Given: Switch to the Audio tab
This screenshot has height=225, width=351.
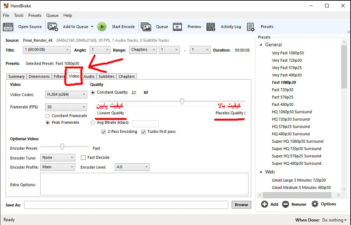Looking at the screenshot, I should [89, 76].
